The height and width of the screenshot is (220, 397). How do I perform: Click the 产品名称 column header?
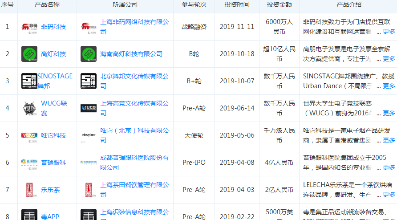click(x=47, y=4)
